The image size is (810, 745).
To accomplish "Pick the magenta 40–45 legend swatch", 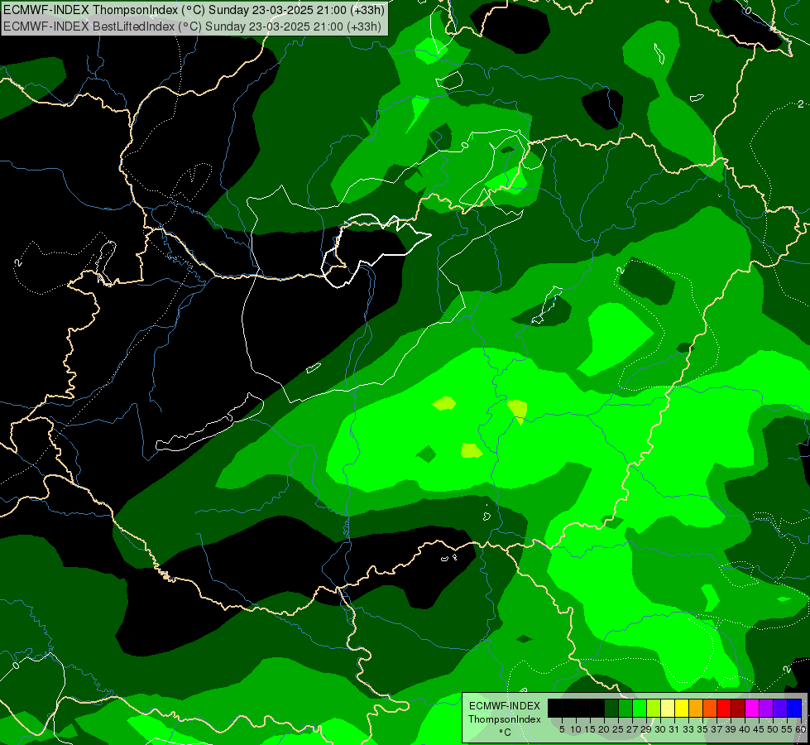I will (752, 708).
